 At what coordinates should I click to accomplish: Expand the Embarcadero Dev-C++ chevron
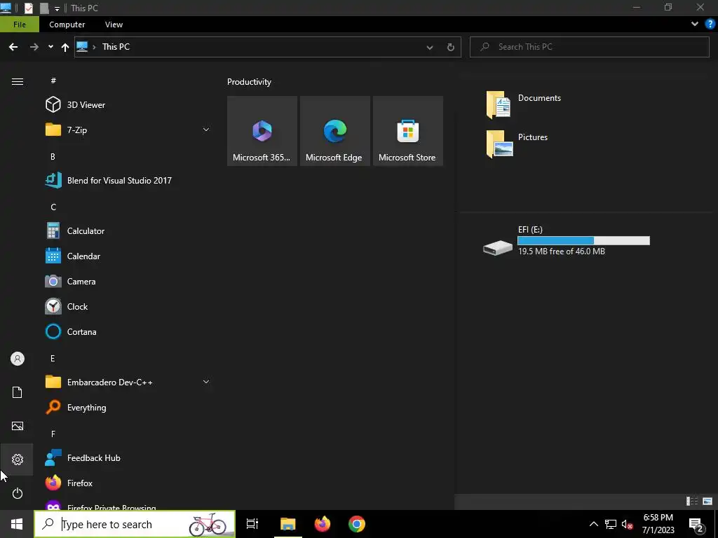206,382
